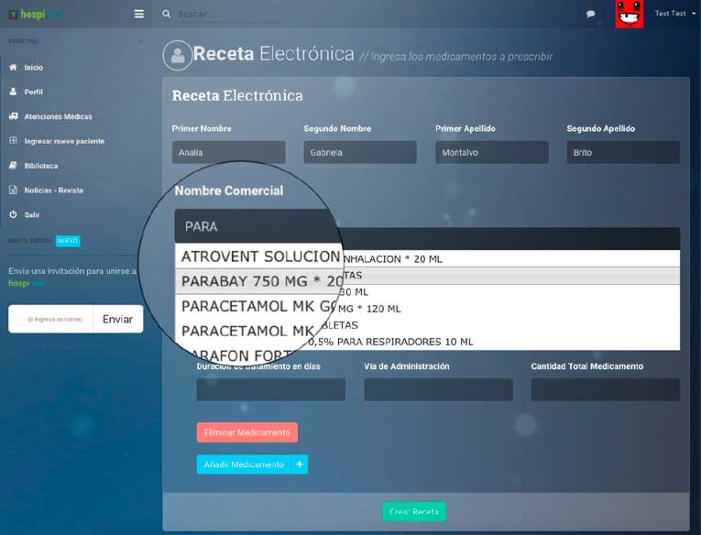The width and height of the screenshot is (701, 535).
Task: Open the chat messages icon
Action: pyautogui.click(x=590, y=14)
